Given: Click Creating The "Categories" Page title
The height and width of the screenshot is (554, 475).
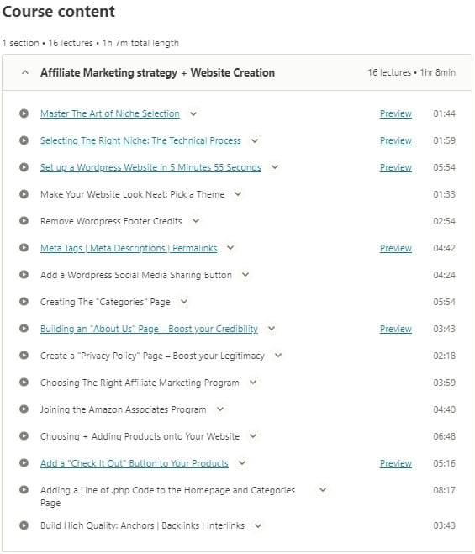Looking at the screenshot, I should coord(105,302).
